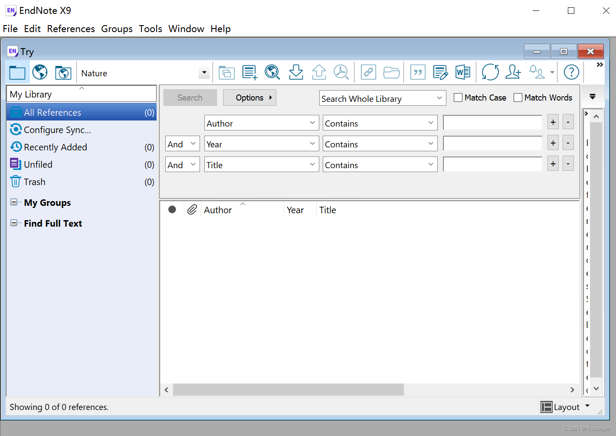Click Find Full Text PDF icon
The image size is (616, 436).
pyautogui.click(x=341, y=72)
